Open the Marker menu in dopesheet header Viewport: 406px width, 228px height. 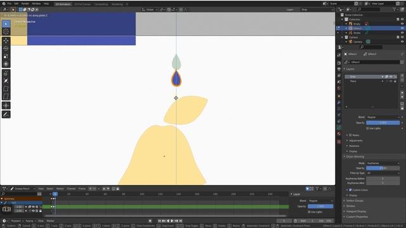[x=60, y=189]
